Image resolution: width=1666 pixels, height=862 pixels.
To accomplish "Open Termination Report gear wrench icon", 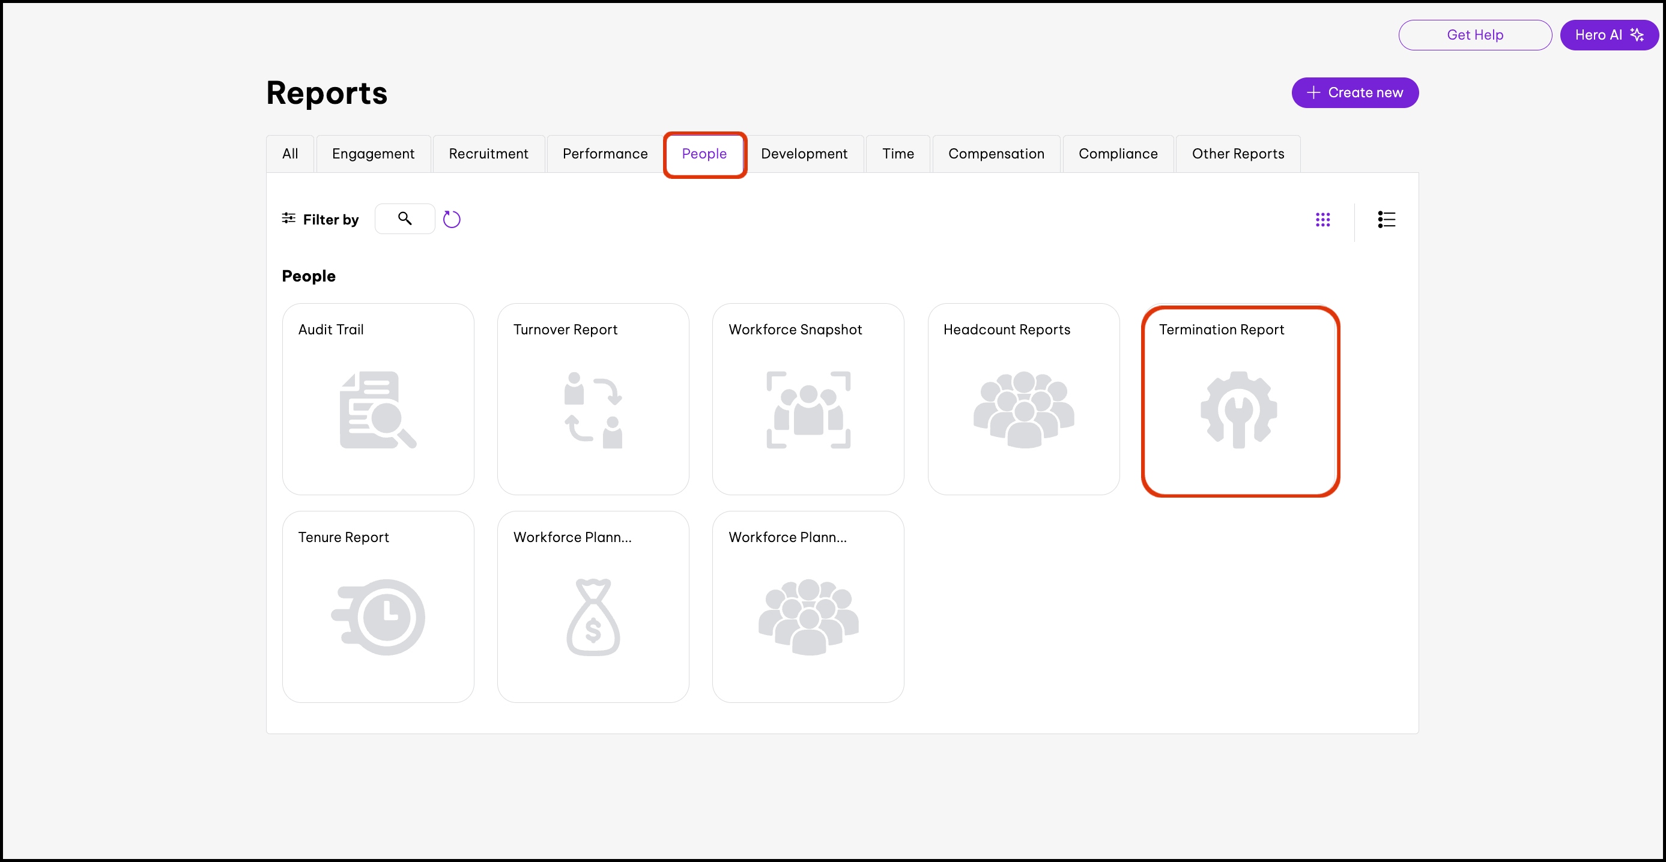I will 1238,409.
